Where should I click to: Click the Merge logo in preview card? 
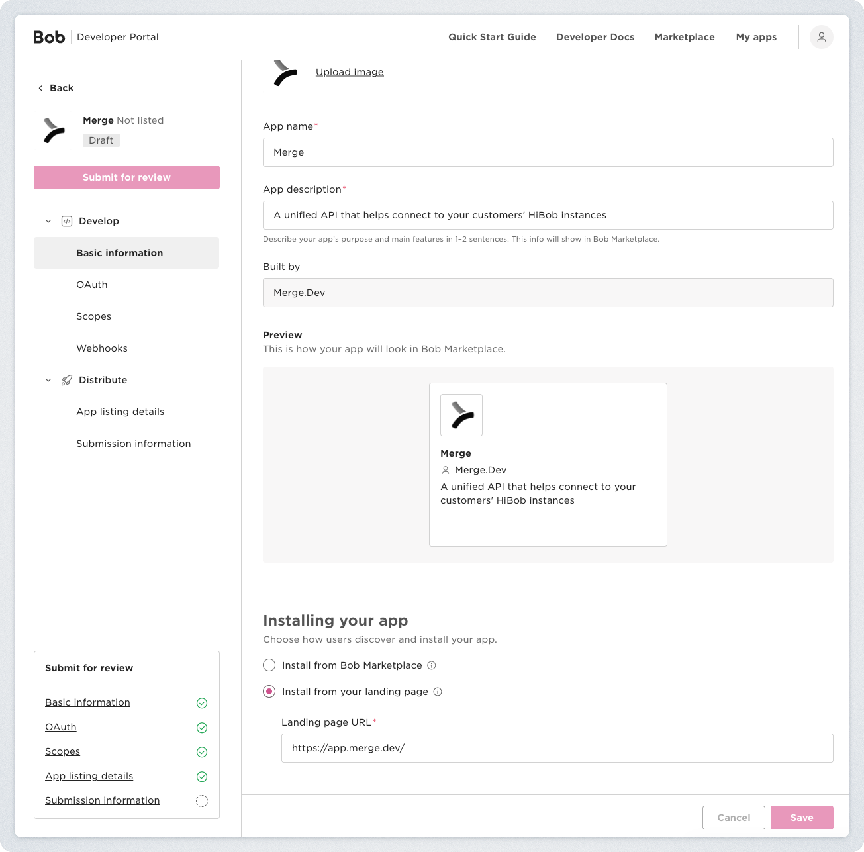461,415
